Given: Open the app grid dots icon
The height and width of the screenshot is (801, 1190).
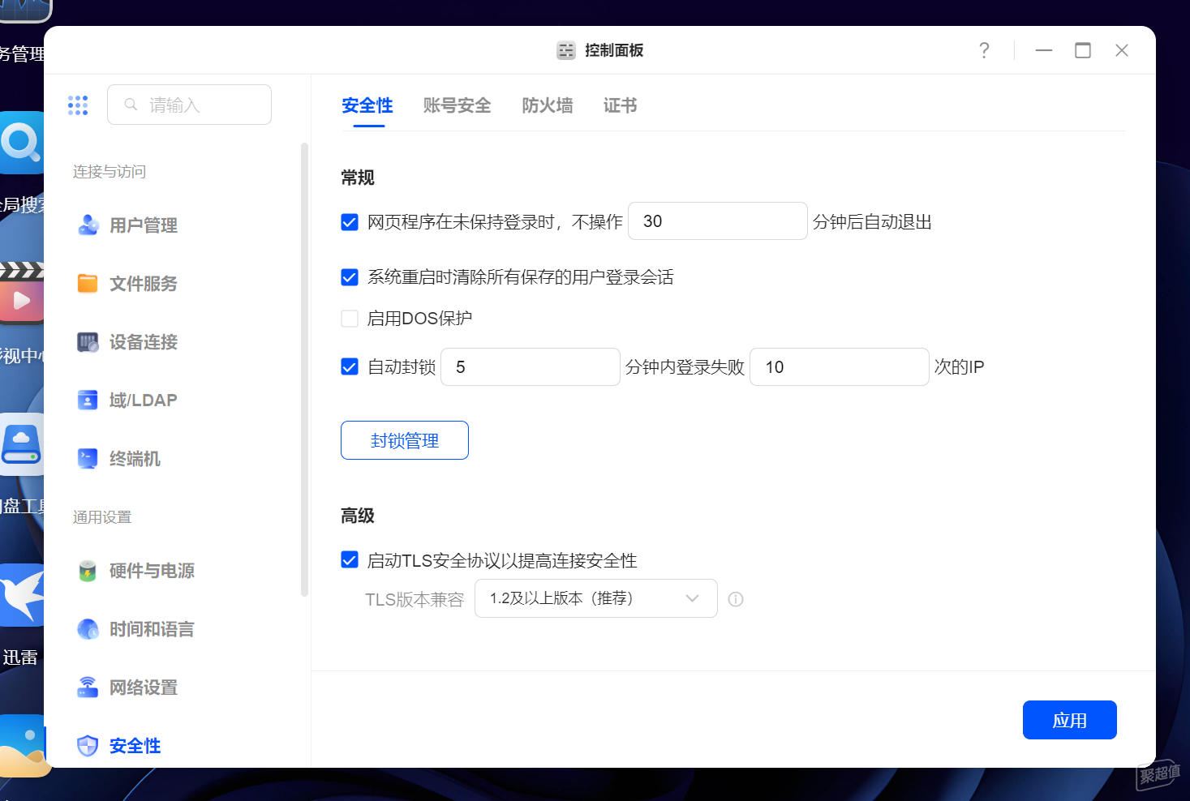Looking at the screenshot, I should click(78, 105).
